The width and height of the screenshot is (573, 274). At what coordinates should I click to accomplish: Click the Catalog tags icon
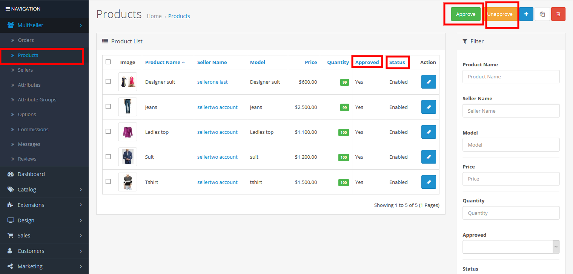[x=11, y=190]
